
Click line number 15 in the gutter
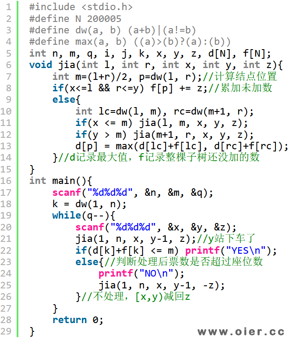(x=6, y=169)
